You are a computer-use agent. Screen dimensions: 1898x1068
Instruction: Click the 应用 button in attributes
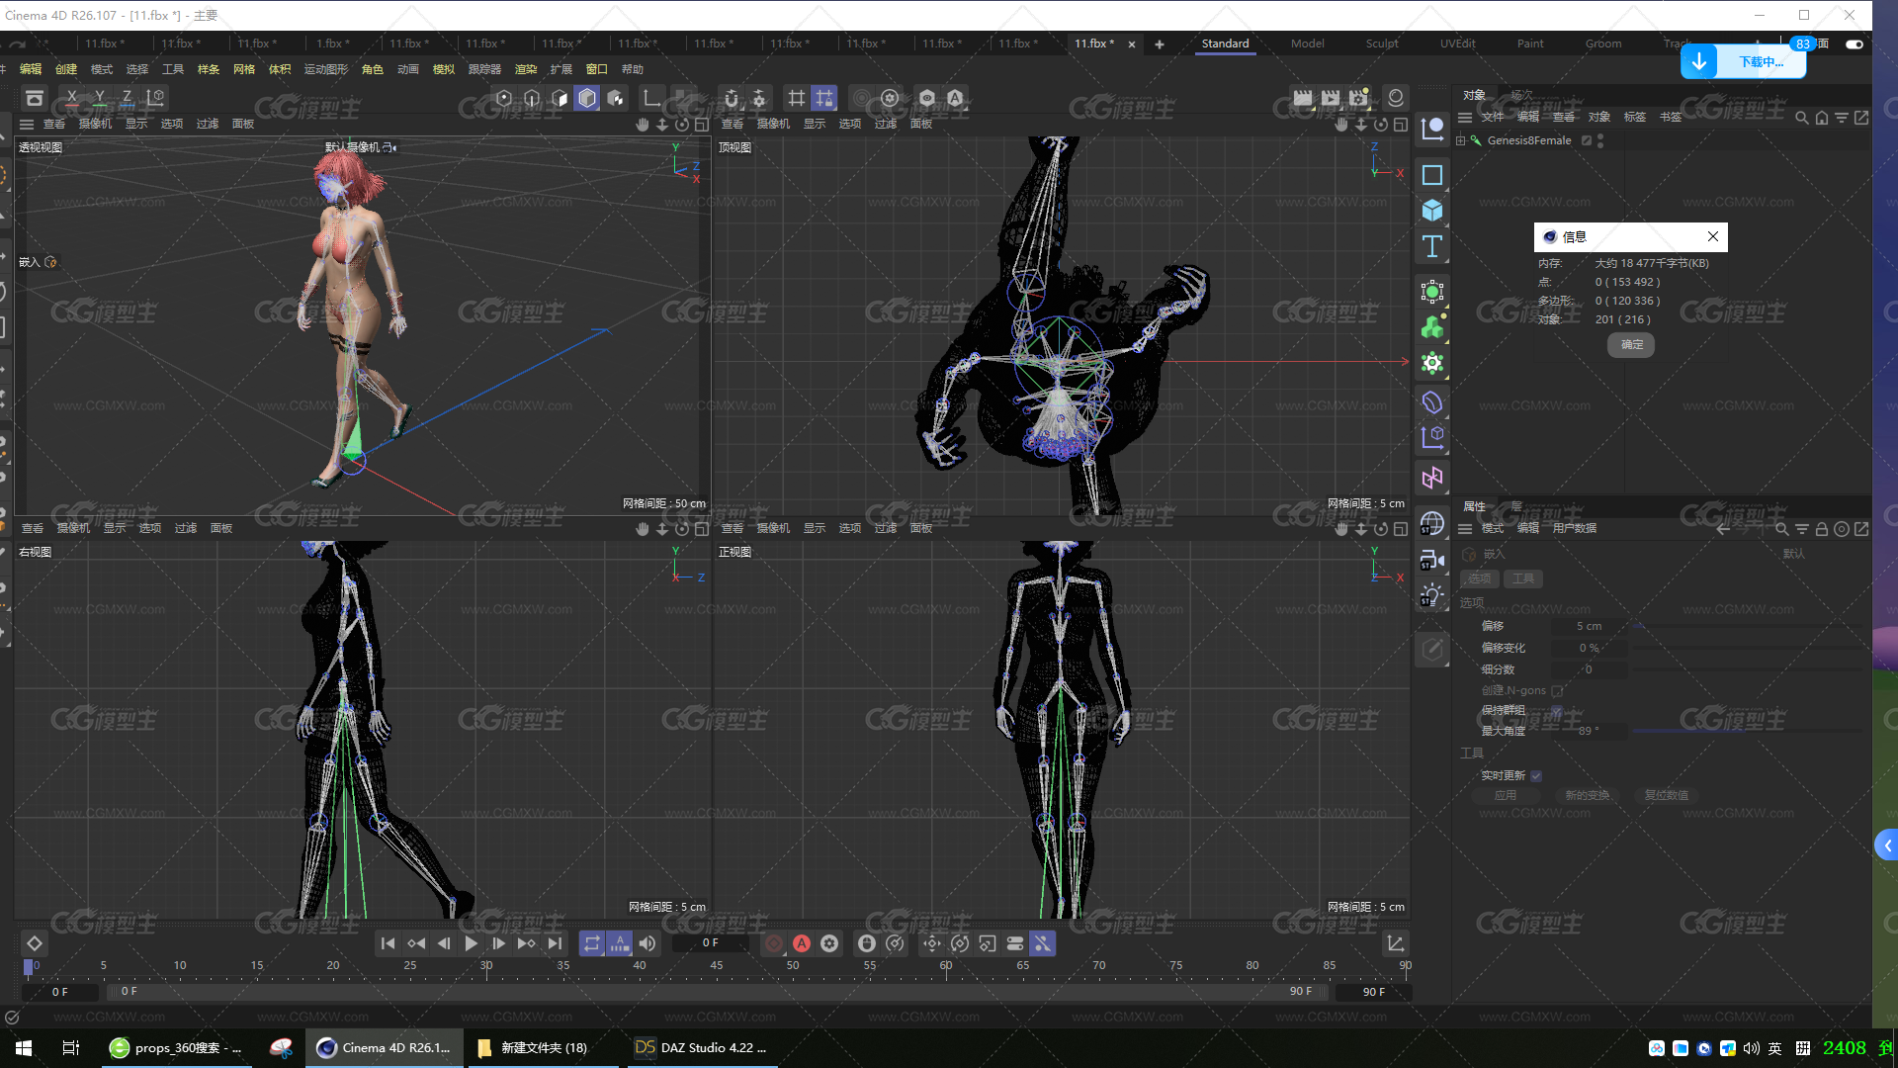(1506, 795)
